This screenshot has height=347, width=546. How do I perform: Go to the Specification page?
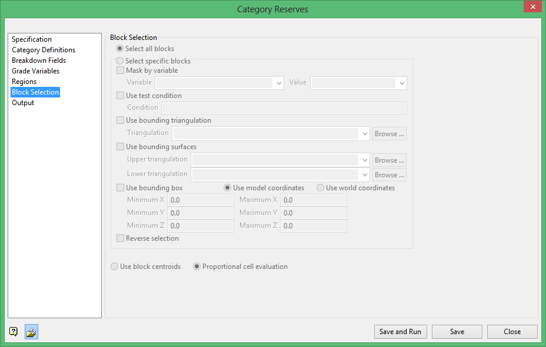[x=32, y=39]
